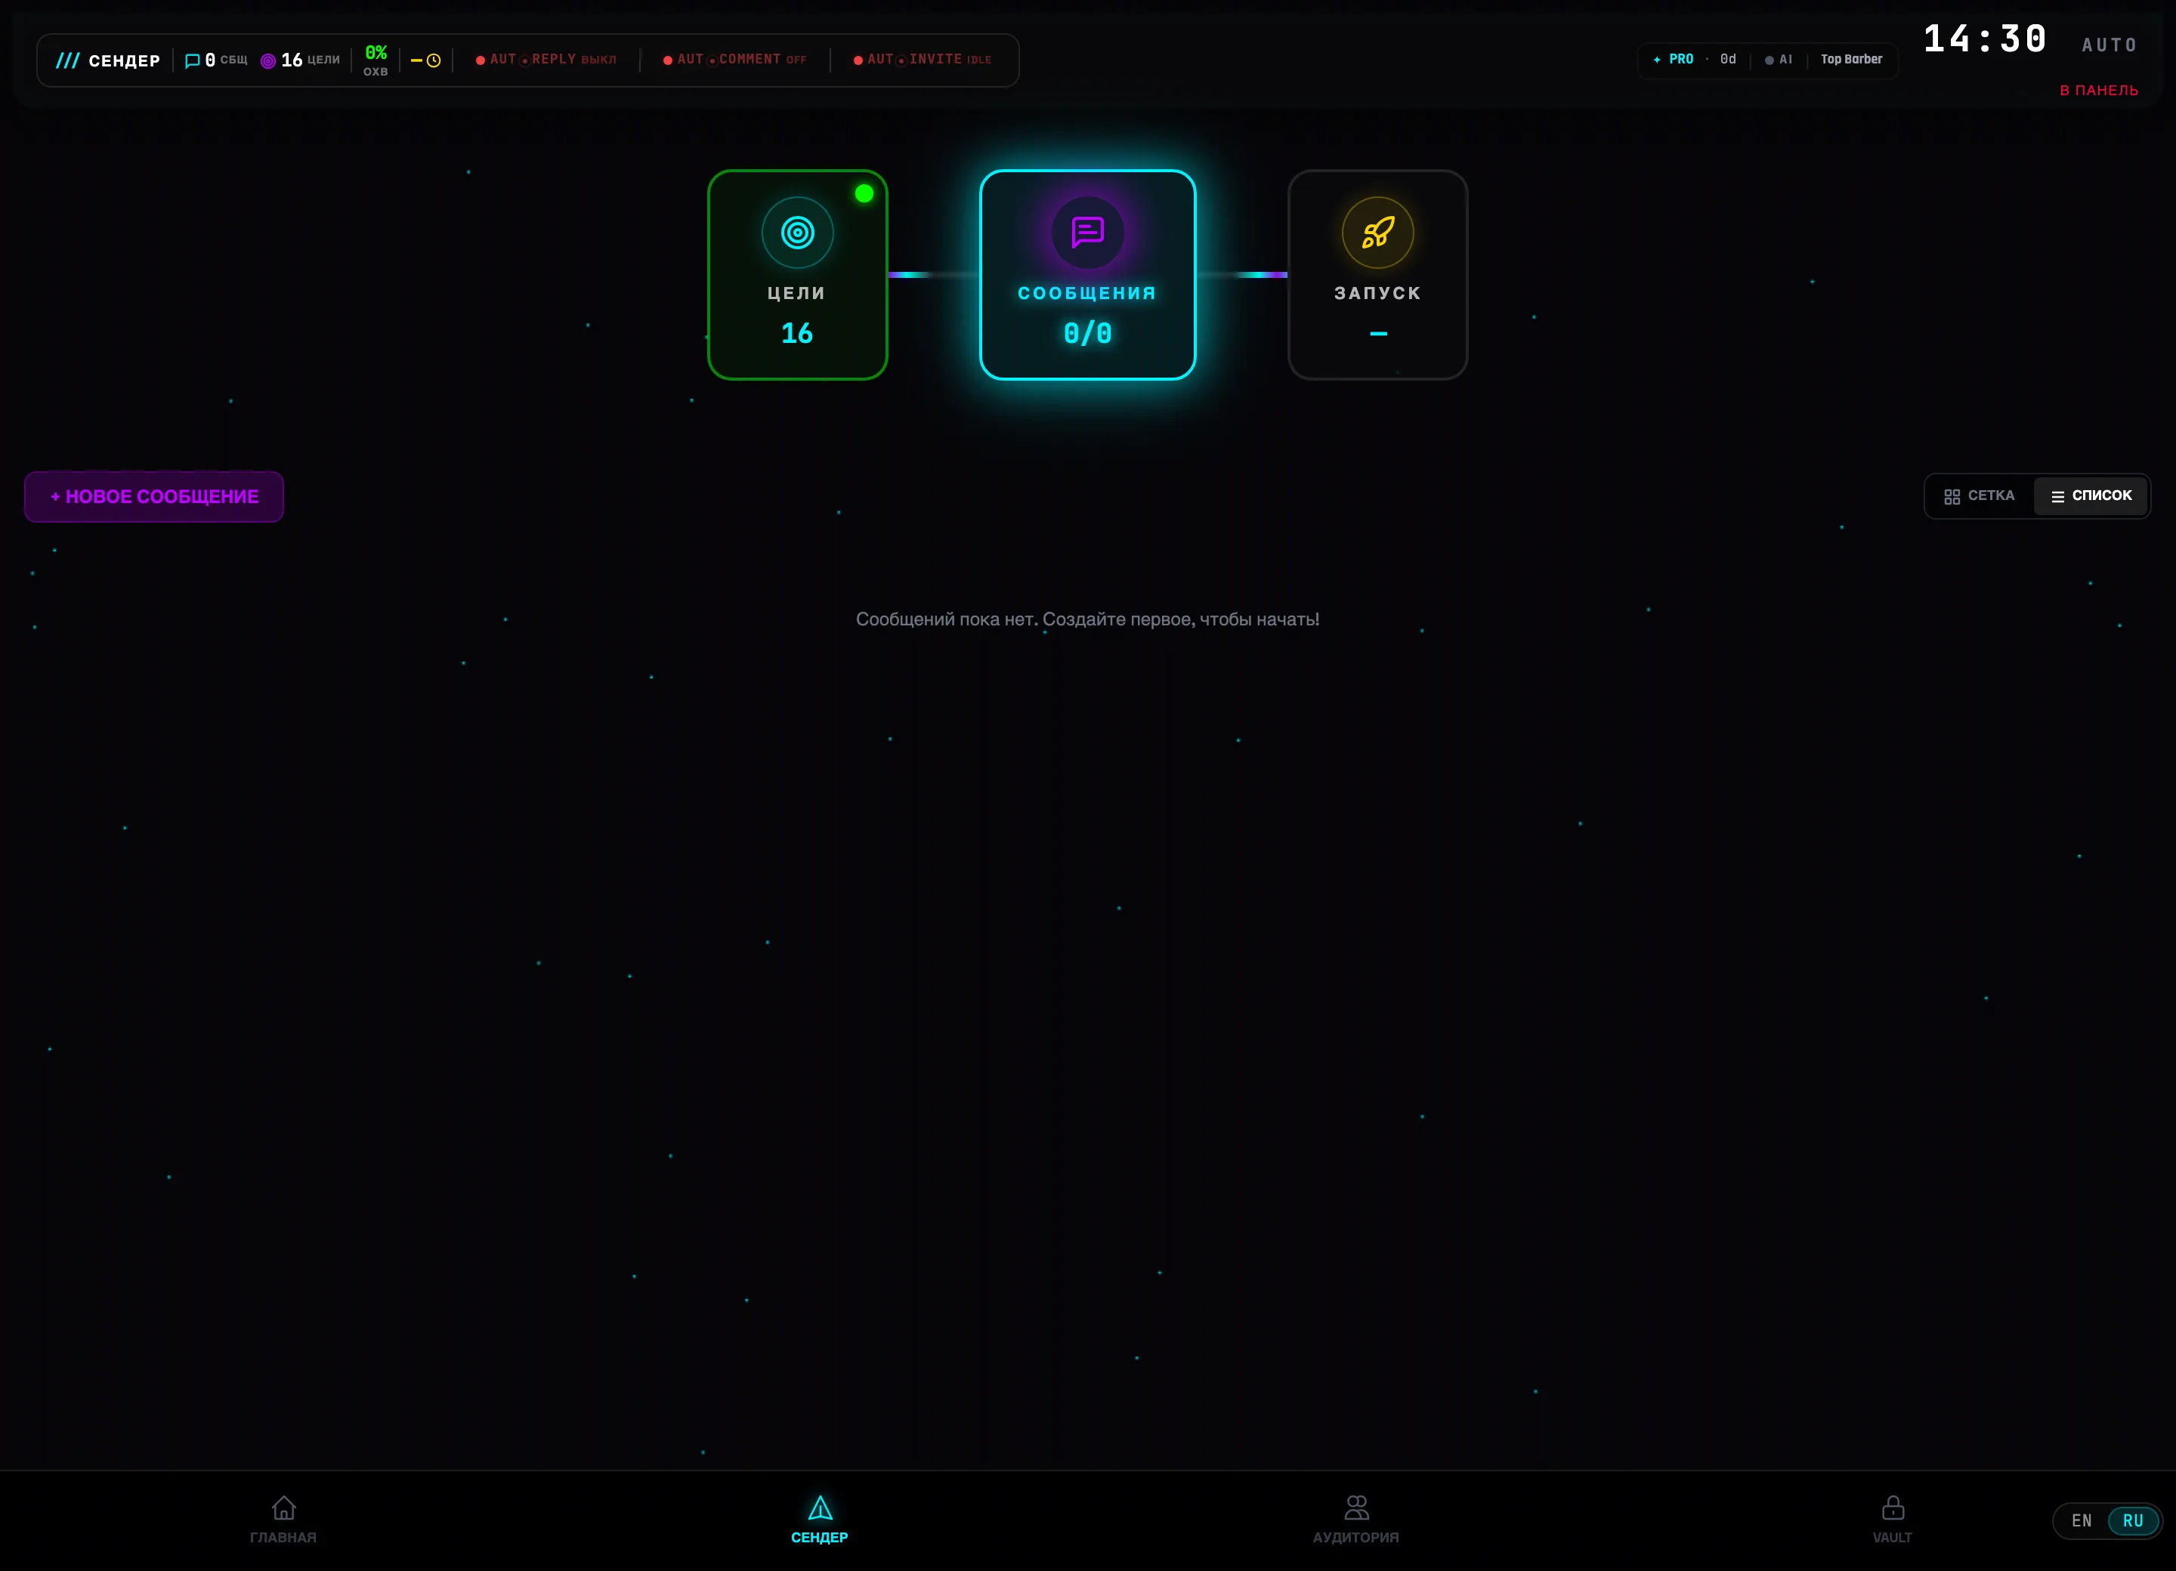Open the ЦЕЛИ target icon in the green card

797,232
